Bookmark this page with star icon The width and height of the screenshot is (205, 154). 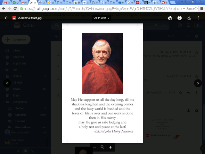[x=196, y=9]
